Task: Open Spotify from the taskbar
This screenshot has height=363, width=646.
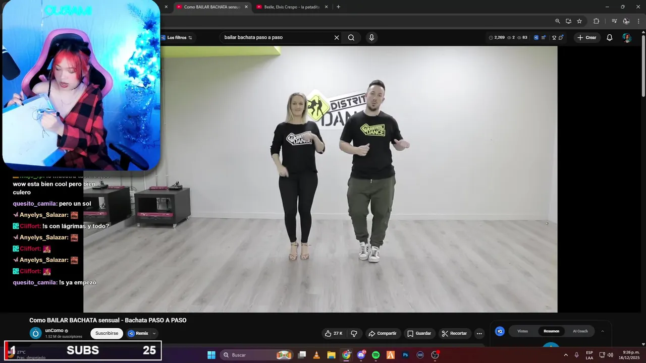Action: pos(375,355)
